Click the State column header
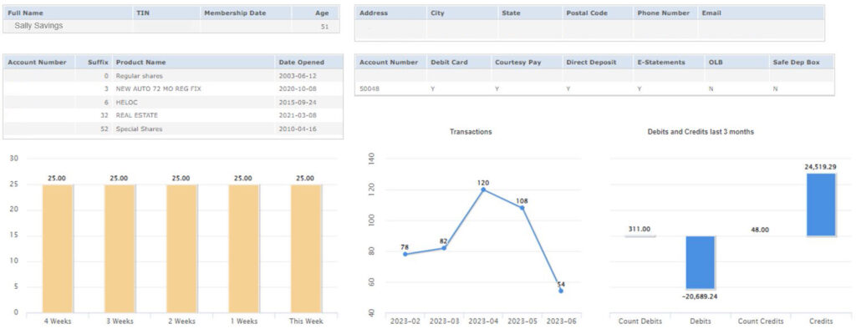The width and height of the screenshot is (856, 334). tap(529, 13)
